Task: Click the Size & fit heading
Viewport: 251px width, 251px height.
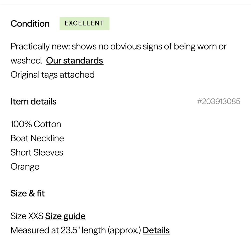Action: (x=28, y=193)
